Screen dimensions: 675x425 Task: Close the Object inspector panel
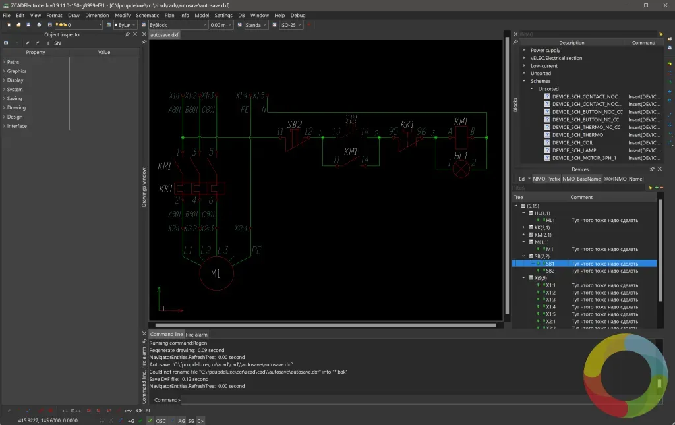[x=135, y=34]
